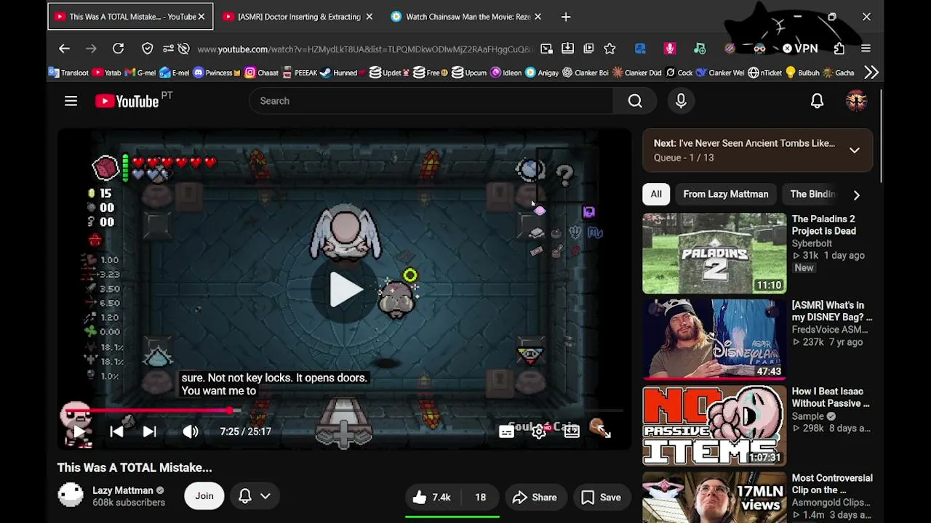The width and height of the screenshot is (931, 523).
Task: Open the G-mel bookmark
Action: pos(140,73)
